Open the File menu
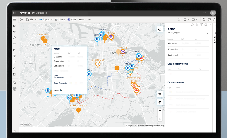 tap(31, 19)
